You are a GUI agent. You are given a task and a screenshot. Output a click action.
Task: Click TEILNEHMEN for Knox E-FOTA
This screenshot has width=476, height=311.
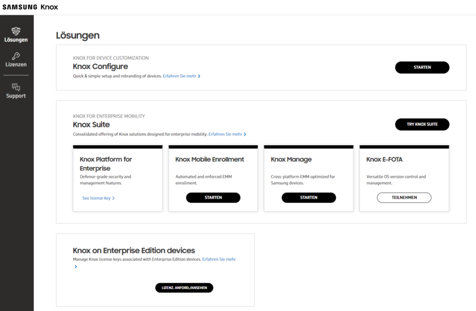pyautogui.click(x=404, y=197)
